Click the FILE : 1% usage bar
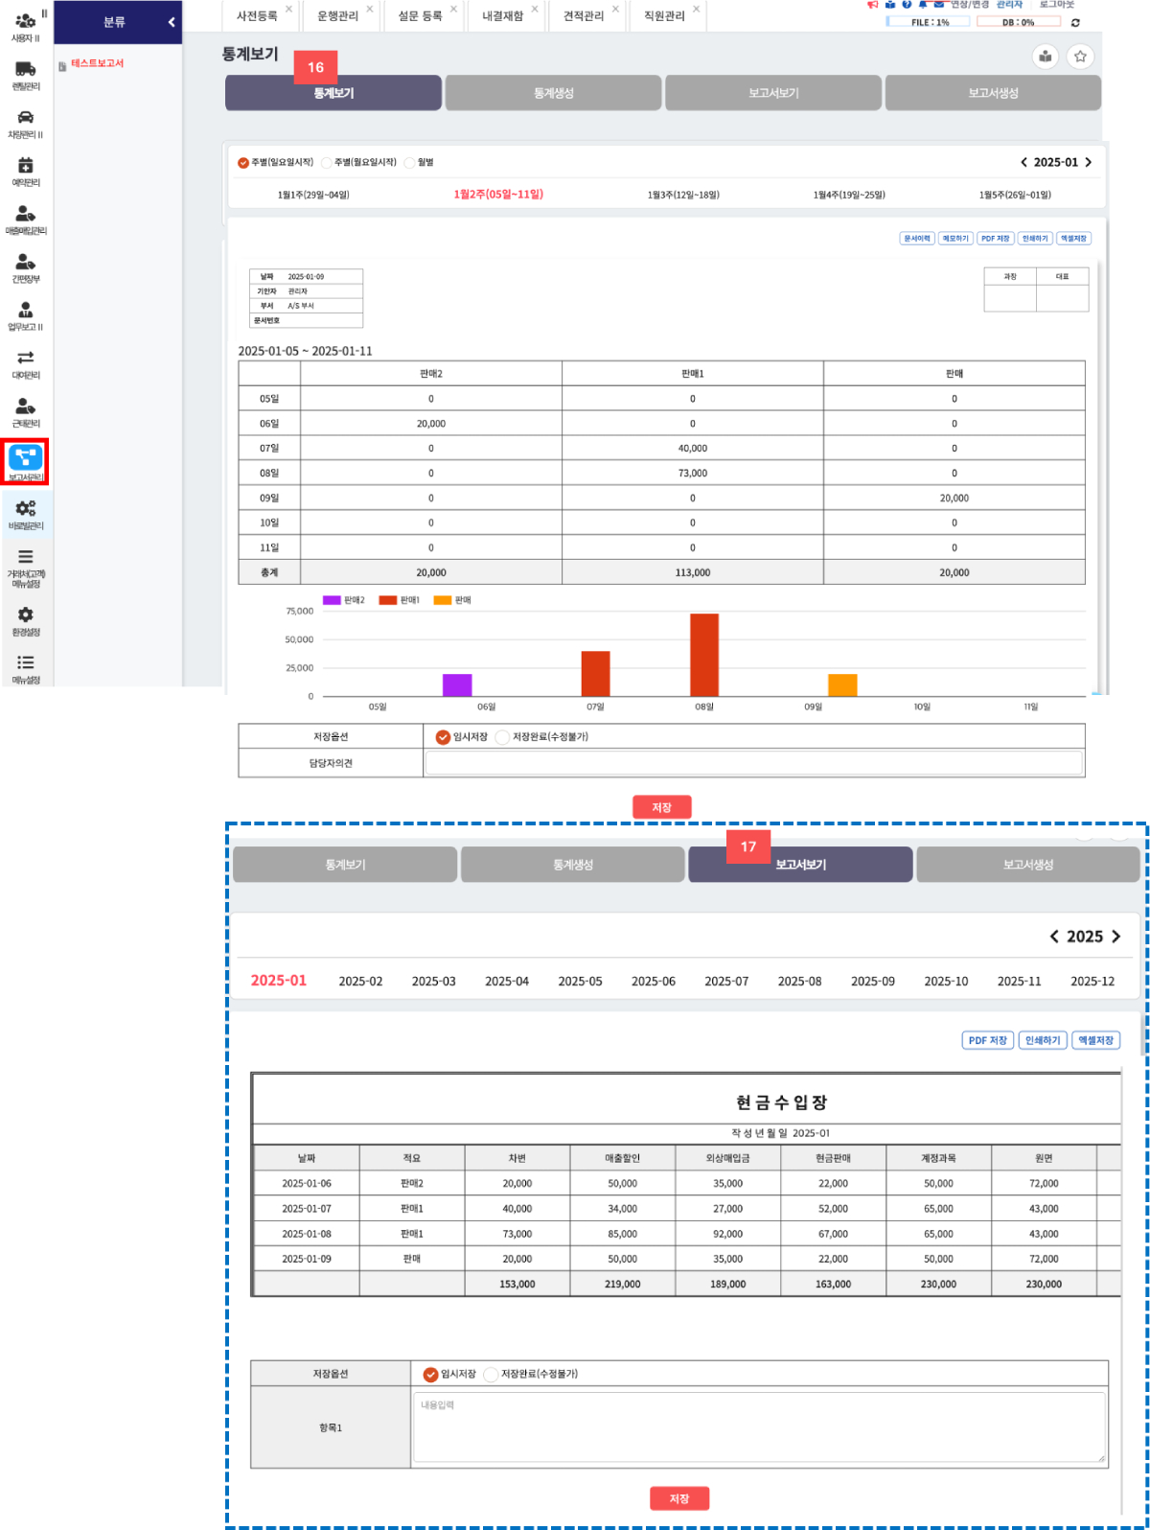The image size is (1150, 1530). (x=930, y=22)
